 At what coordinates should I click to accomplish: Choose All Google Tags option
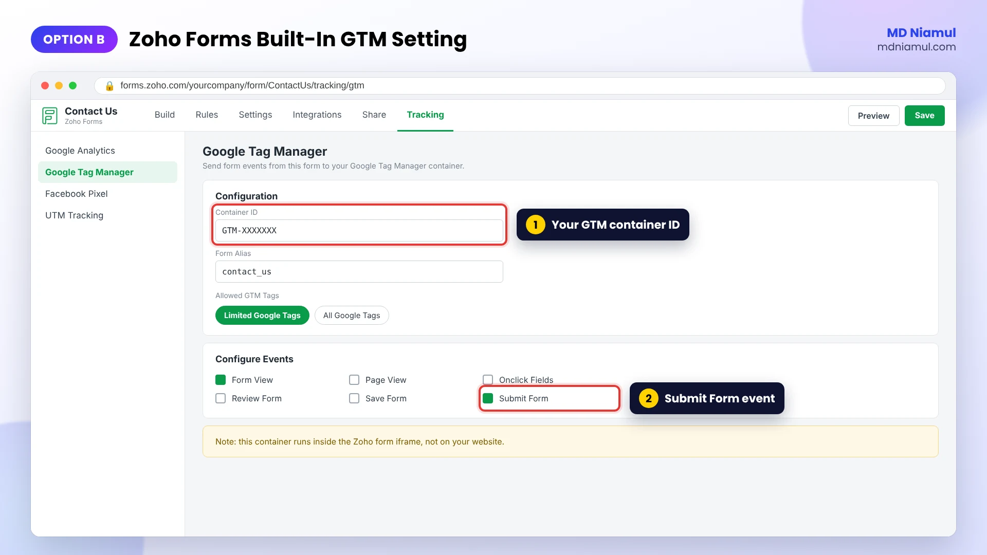352,316
